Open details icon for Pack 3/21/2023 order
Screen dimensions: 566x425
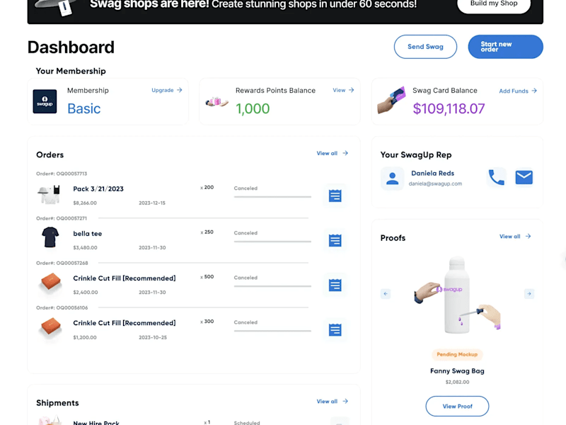pyautogui.click(x=335, y=196)
